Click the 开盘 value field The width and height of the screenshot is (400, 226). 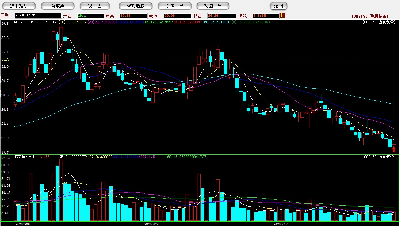[91, 16]
